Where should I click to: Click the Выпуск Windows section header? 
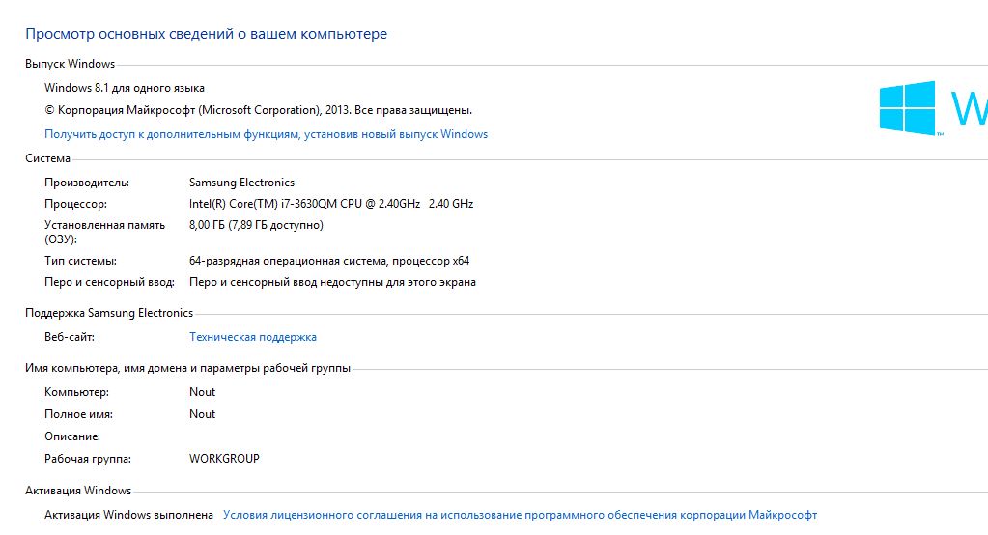pos(70,64)
